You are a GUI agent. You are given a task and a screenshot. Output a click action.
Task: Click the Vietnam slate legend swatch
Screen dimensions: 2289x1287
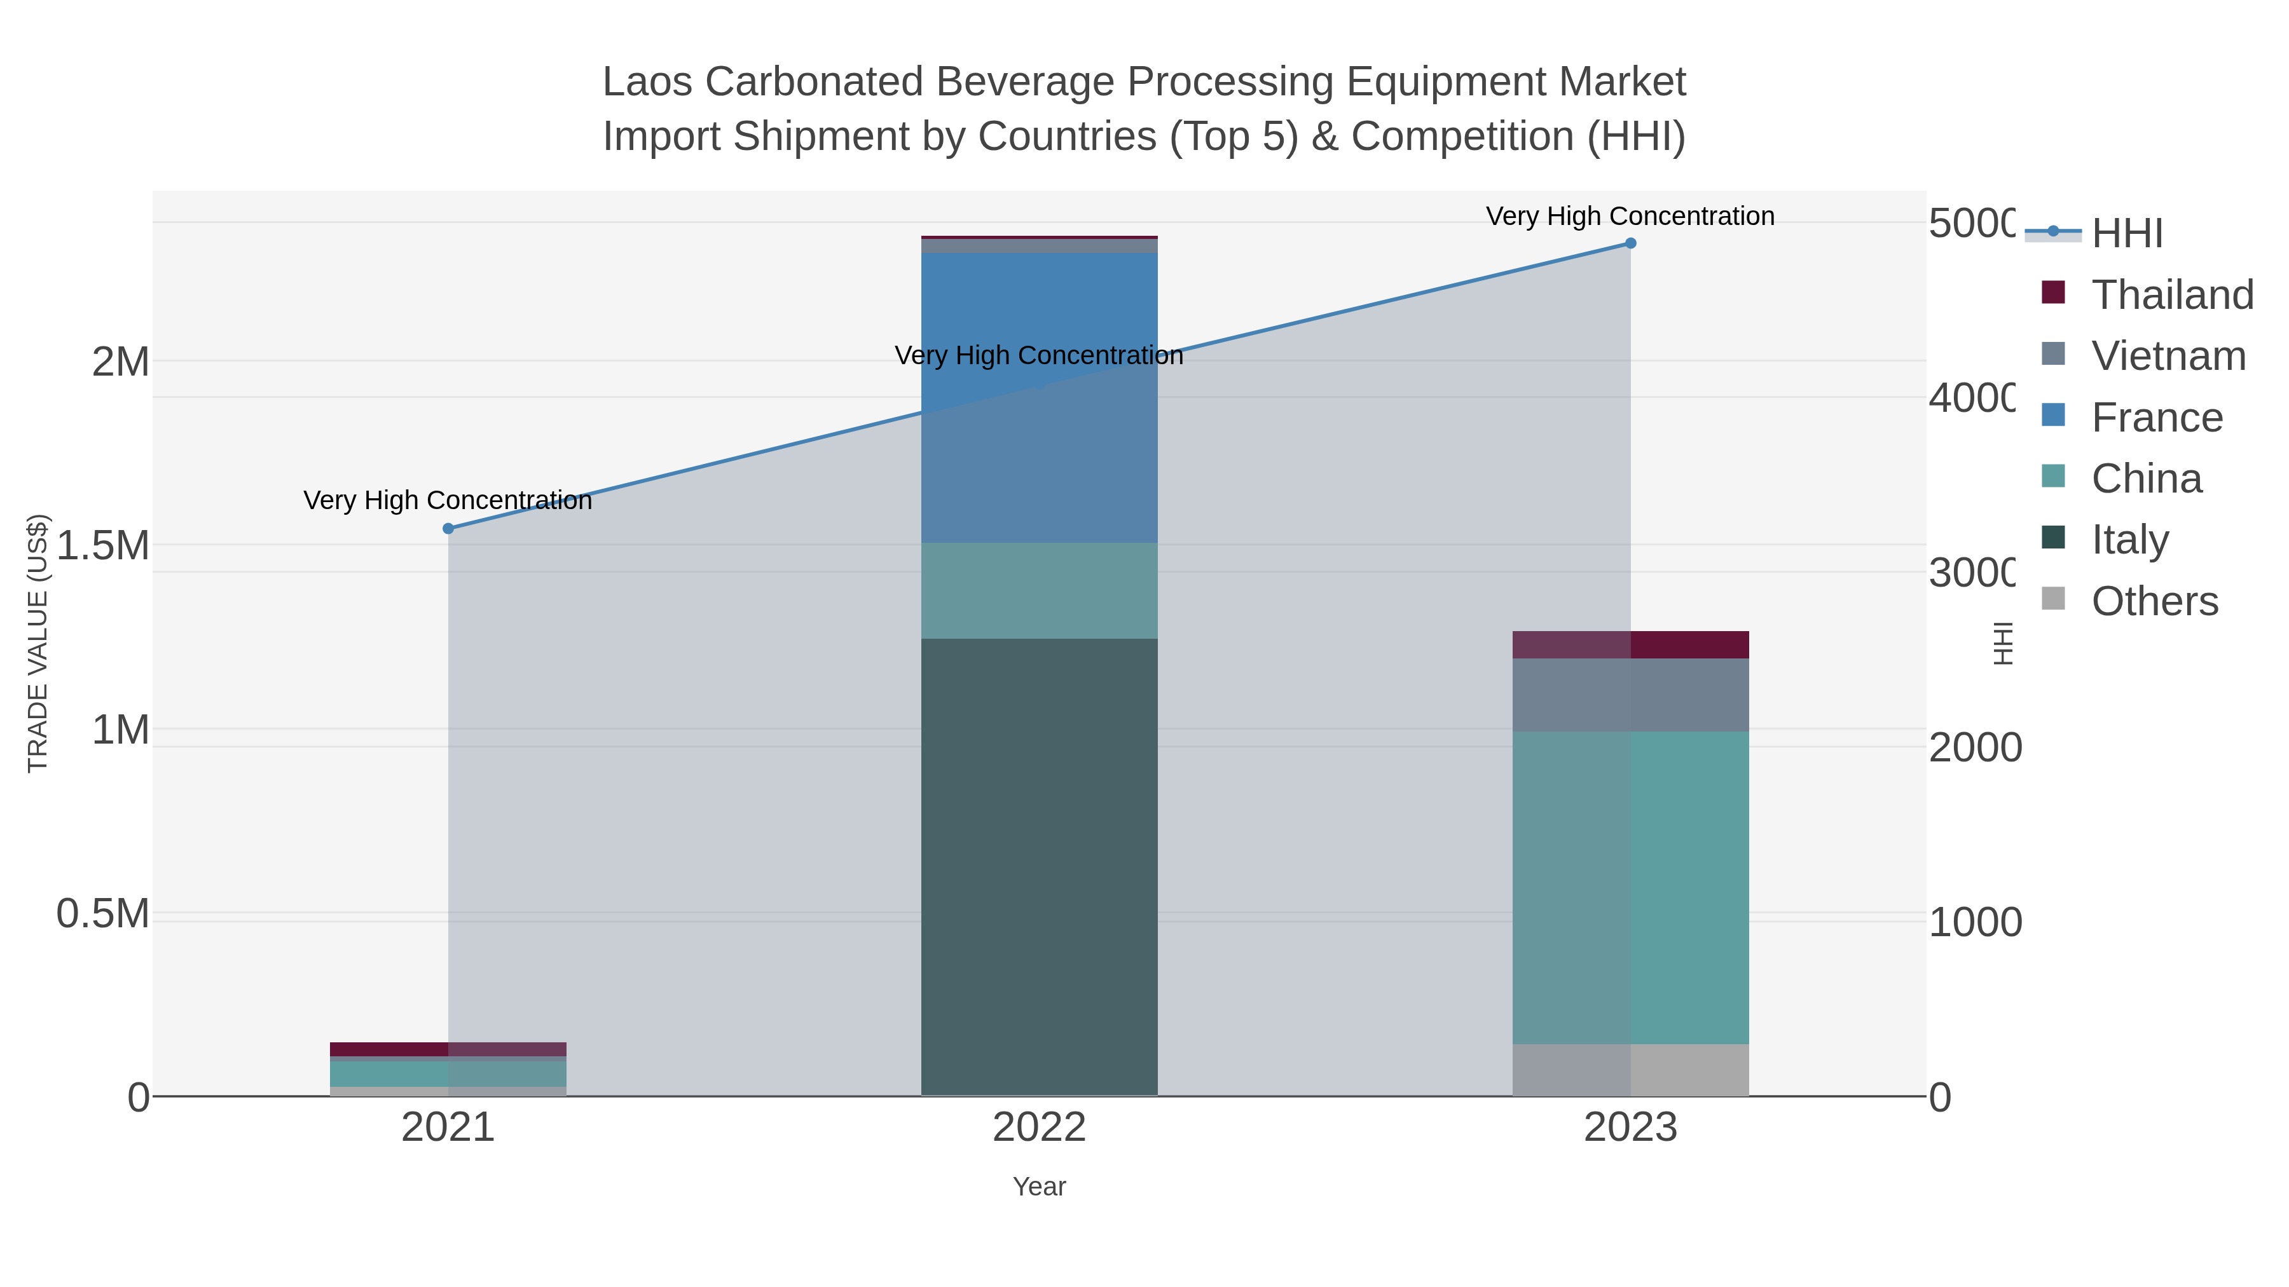point(2054,353)
